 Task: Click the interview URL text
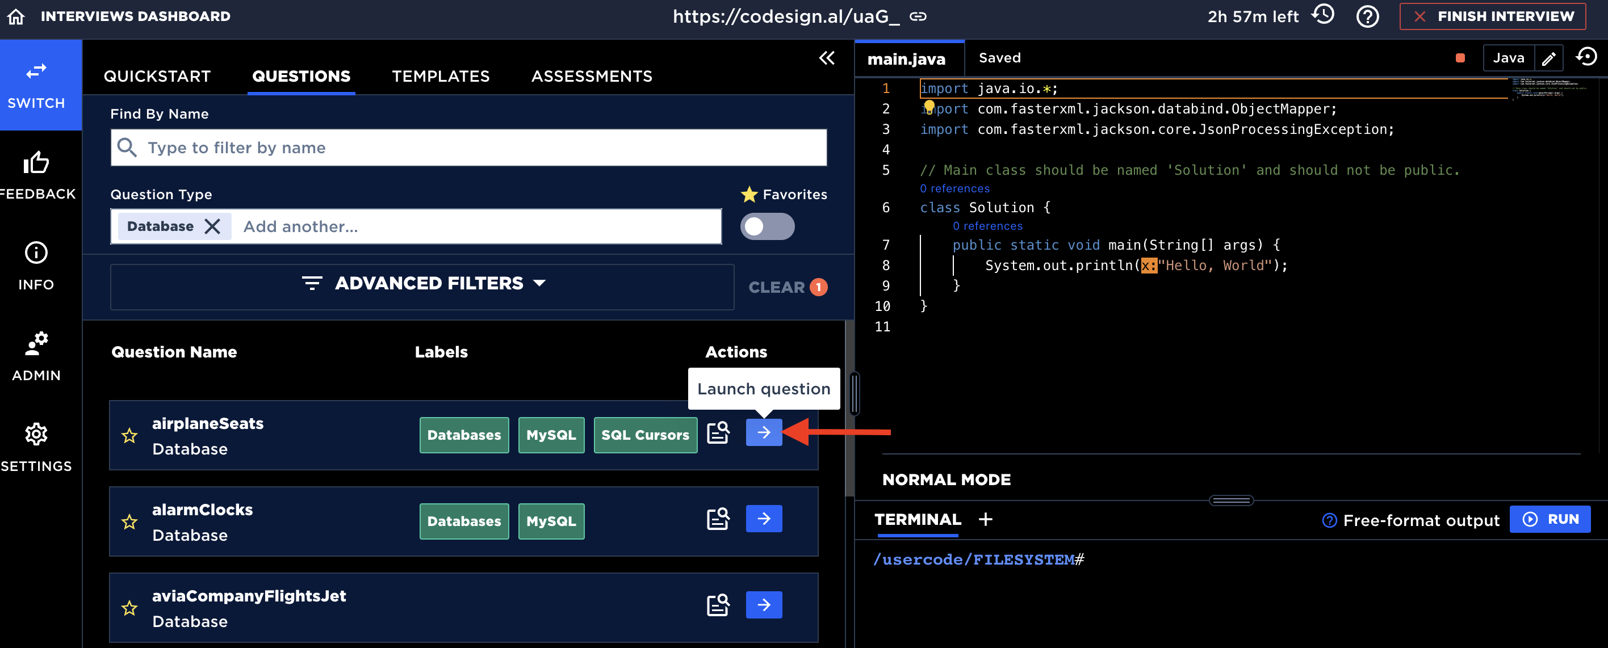click(786, 17)
